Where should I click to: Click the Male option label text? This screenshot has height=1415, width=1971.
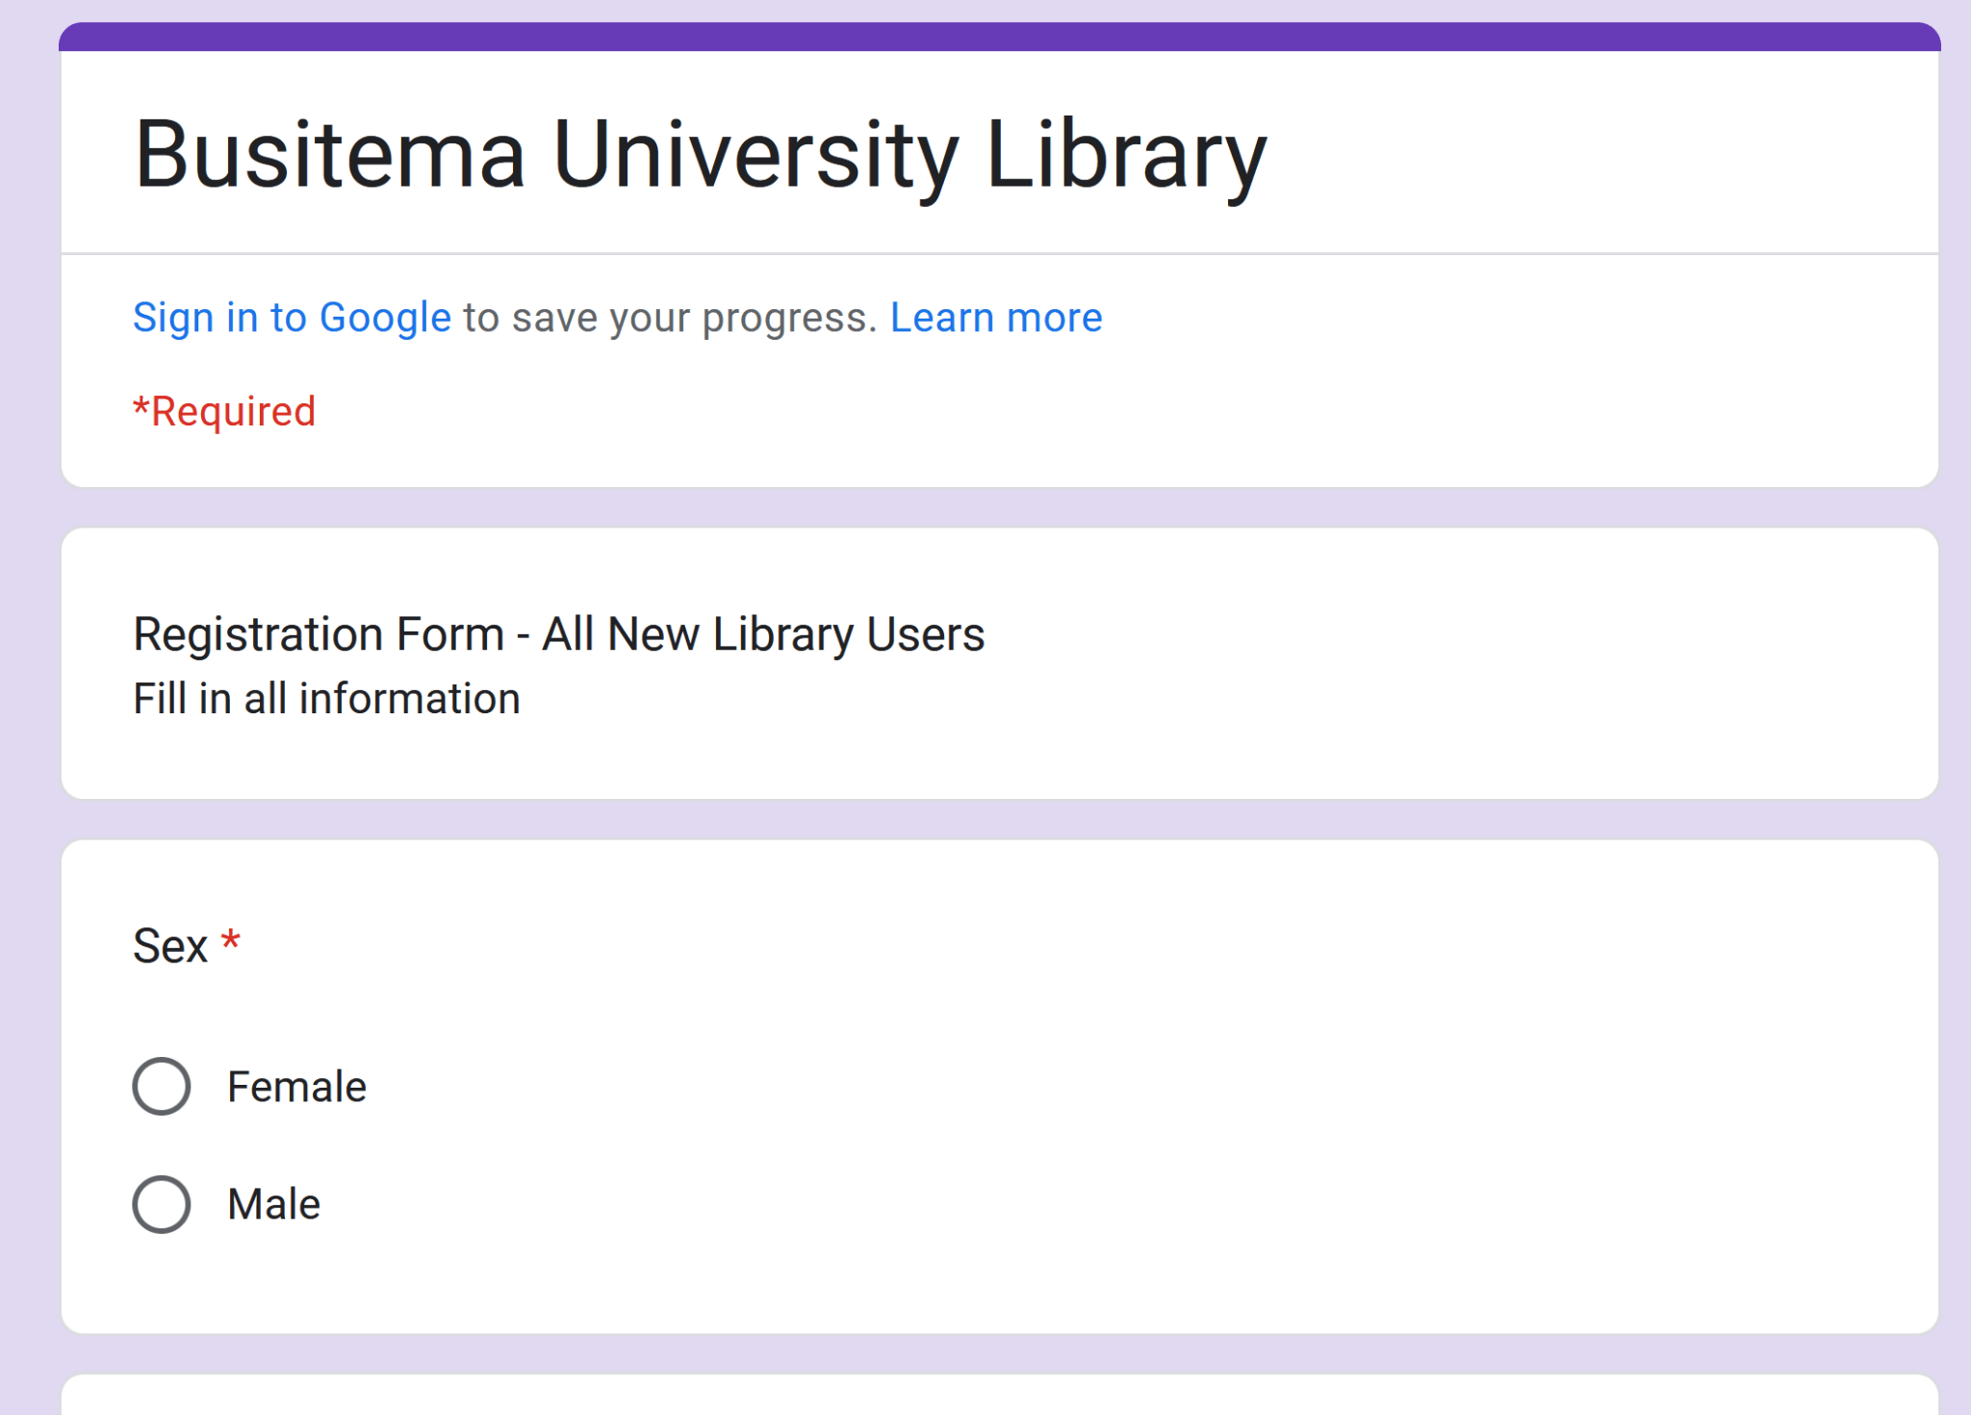(x=273, y=1204)
